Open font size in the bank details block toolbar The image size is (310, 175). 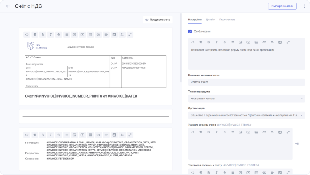tap(122, 34)
